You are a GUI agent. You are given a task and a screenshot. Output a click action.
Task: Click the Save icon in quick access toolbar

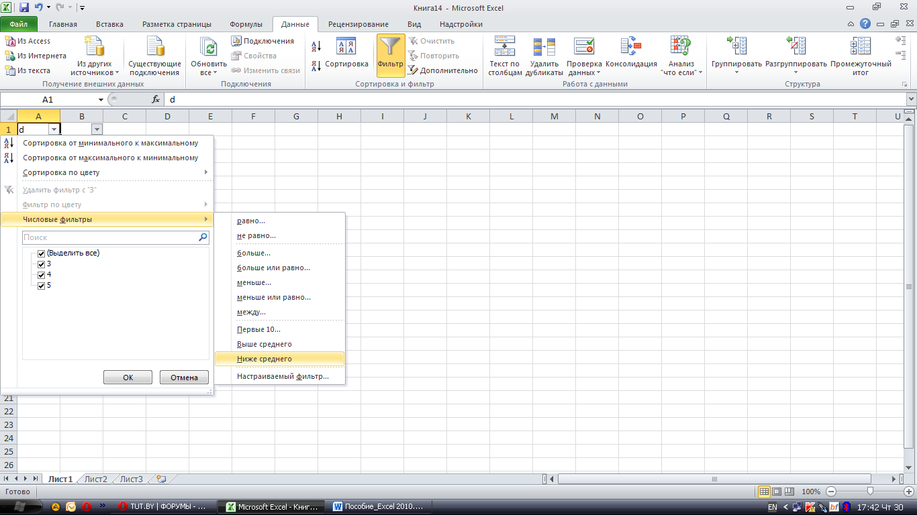[24, 7]
